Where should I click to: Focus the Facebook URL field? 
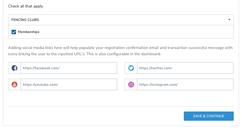click(69, 68)
